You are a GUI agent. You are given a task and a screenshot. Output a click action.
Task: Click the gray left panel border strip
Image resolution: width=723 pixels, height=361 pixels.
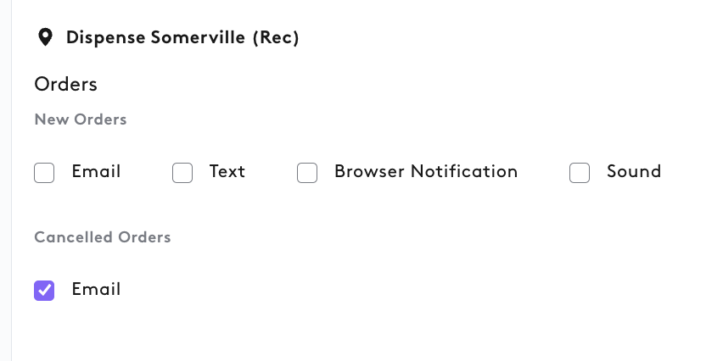coord(6,180)
